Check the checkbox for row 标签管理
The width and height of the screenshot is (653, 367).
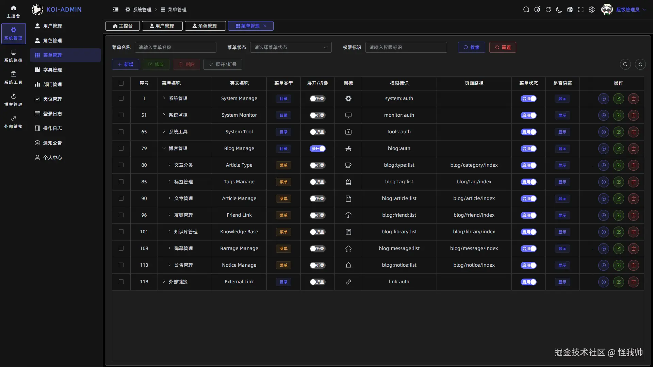point(121,182)
